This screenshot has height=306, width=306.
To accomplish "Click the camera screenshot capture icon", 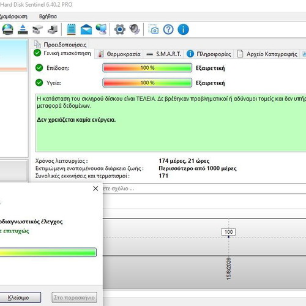I will coord(154,29).
